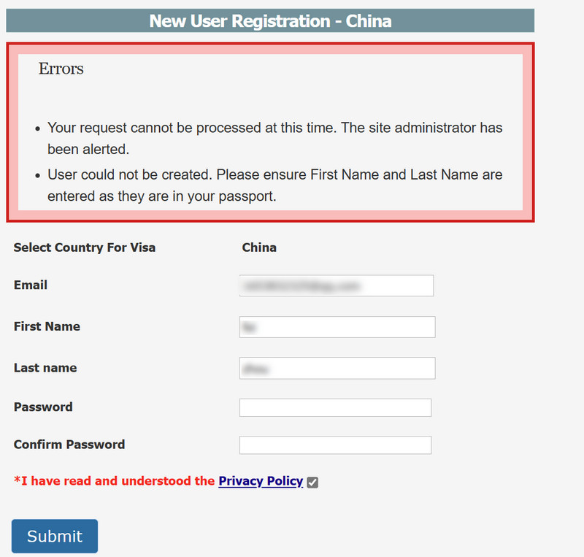
Task: Click the New User Registration - China header
Action: coord(270,21)
